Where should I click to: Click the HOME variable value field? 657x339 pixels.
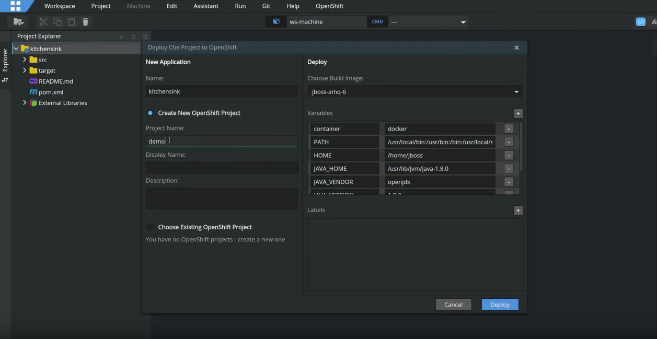tap(440, 155)
